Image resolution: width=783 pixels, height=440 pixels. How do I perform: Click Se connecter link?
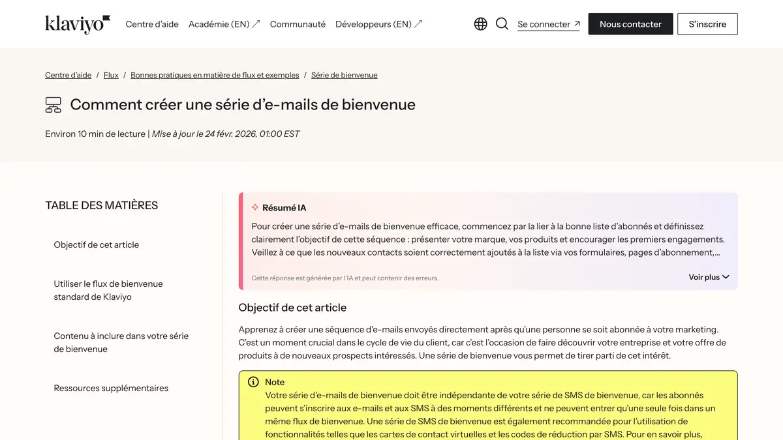click(x=548, y=24)
